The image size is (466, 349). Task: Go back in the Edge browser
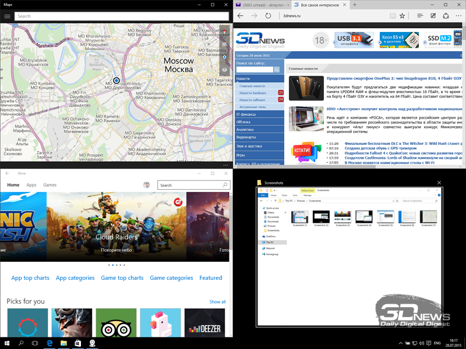coord(241,16)
